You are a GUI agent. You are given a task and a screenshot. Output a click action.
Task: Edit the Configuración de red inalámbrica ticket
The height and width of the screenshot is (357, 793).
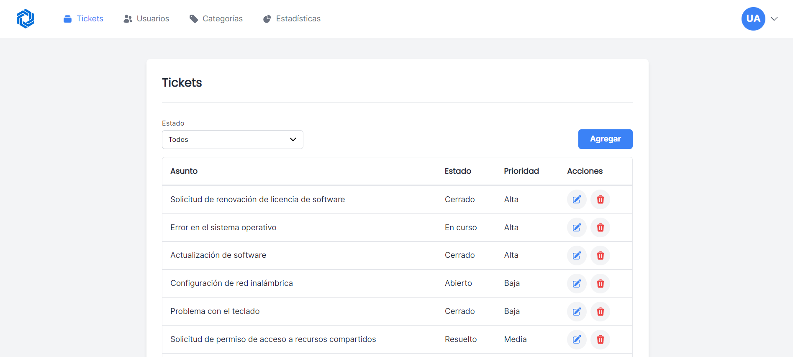point(577,284)
